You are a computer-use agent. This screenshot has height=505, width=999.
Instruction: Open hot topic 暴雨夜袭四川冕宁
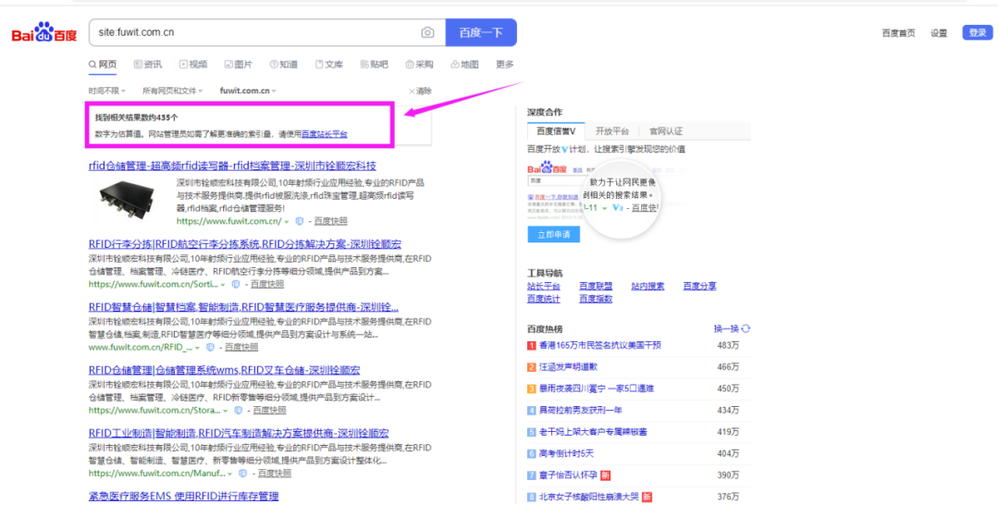tap(597, 388)
